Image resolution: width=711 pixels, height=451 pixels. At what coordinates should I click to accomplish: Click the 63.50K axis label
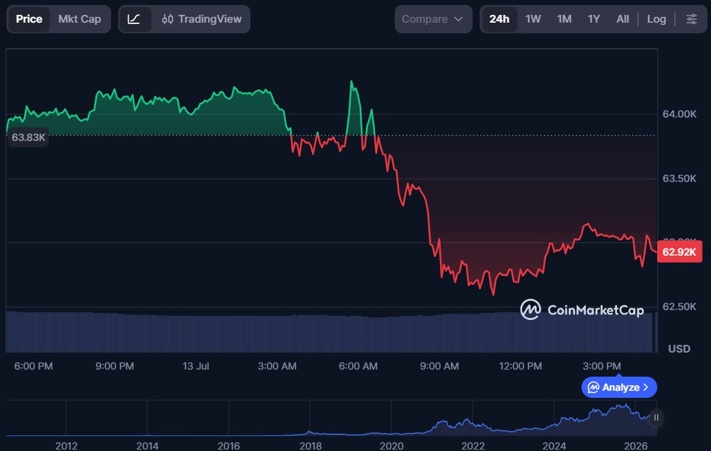679,178
